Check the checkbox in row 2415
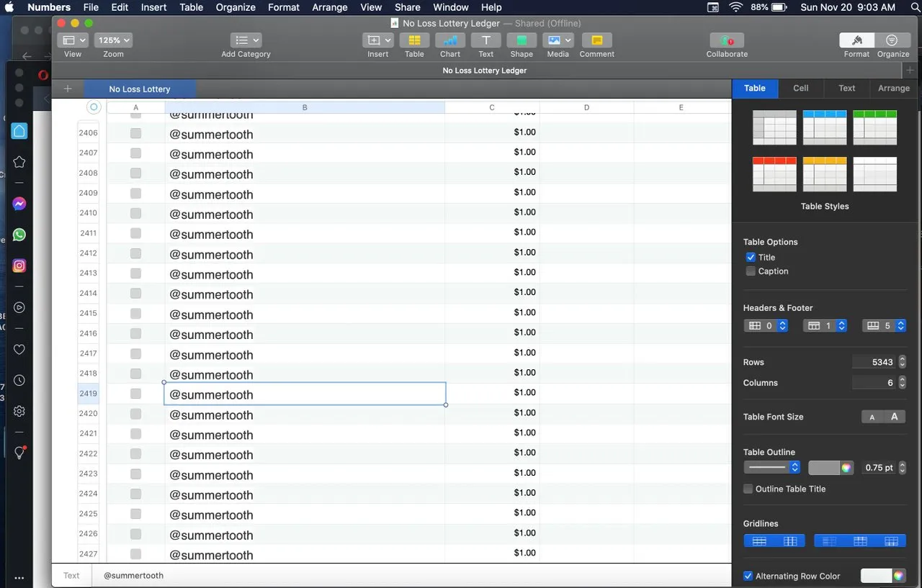Image resolution: width=922 pixels, height=588 pixels. click(x=135, y=313)
